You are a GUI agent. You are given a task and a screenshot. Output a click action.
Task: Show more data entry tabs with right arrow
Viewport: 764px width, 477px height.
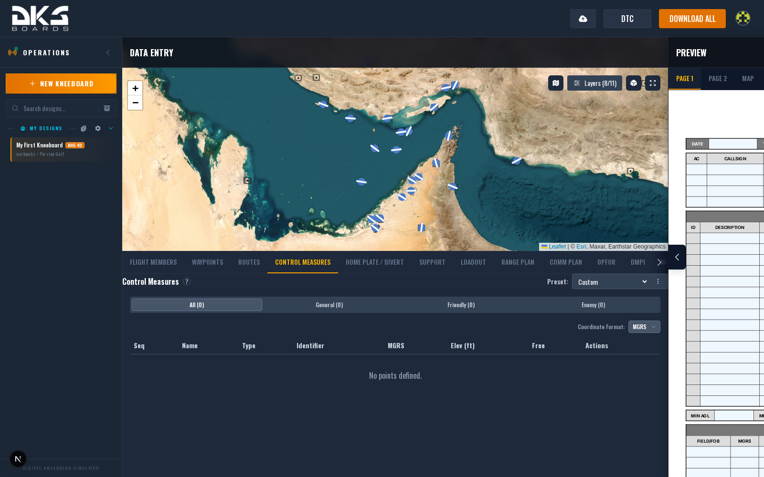659,262
